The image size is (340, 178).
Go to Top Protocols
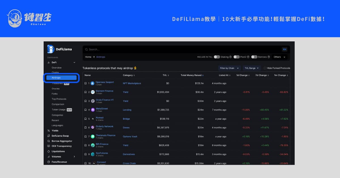click(x=59, y=99)
